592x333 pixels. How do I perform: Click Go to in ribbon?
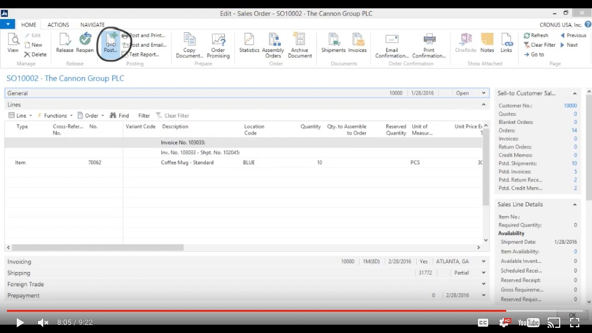[534, 54]
